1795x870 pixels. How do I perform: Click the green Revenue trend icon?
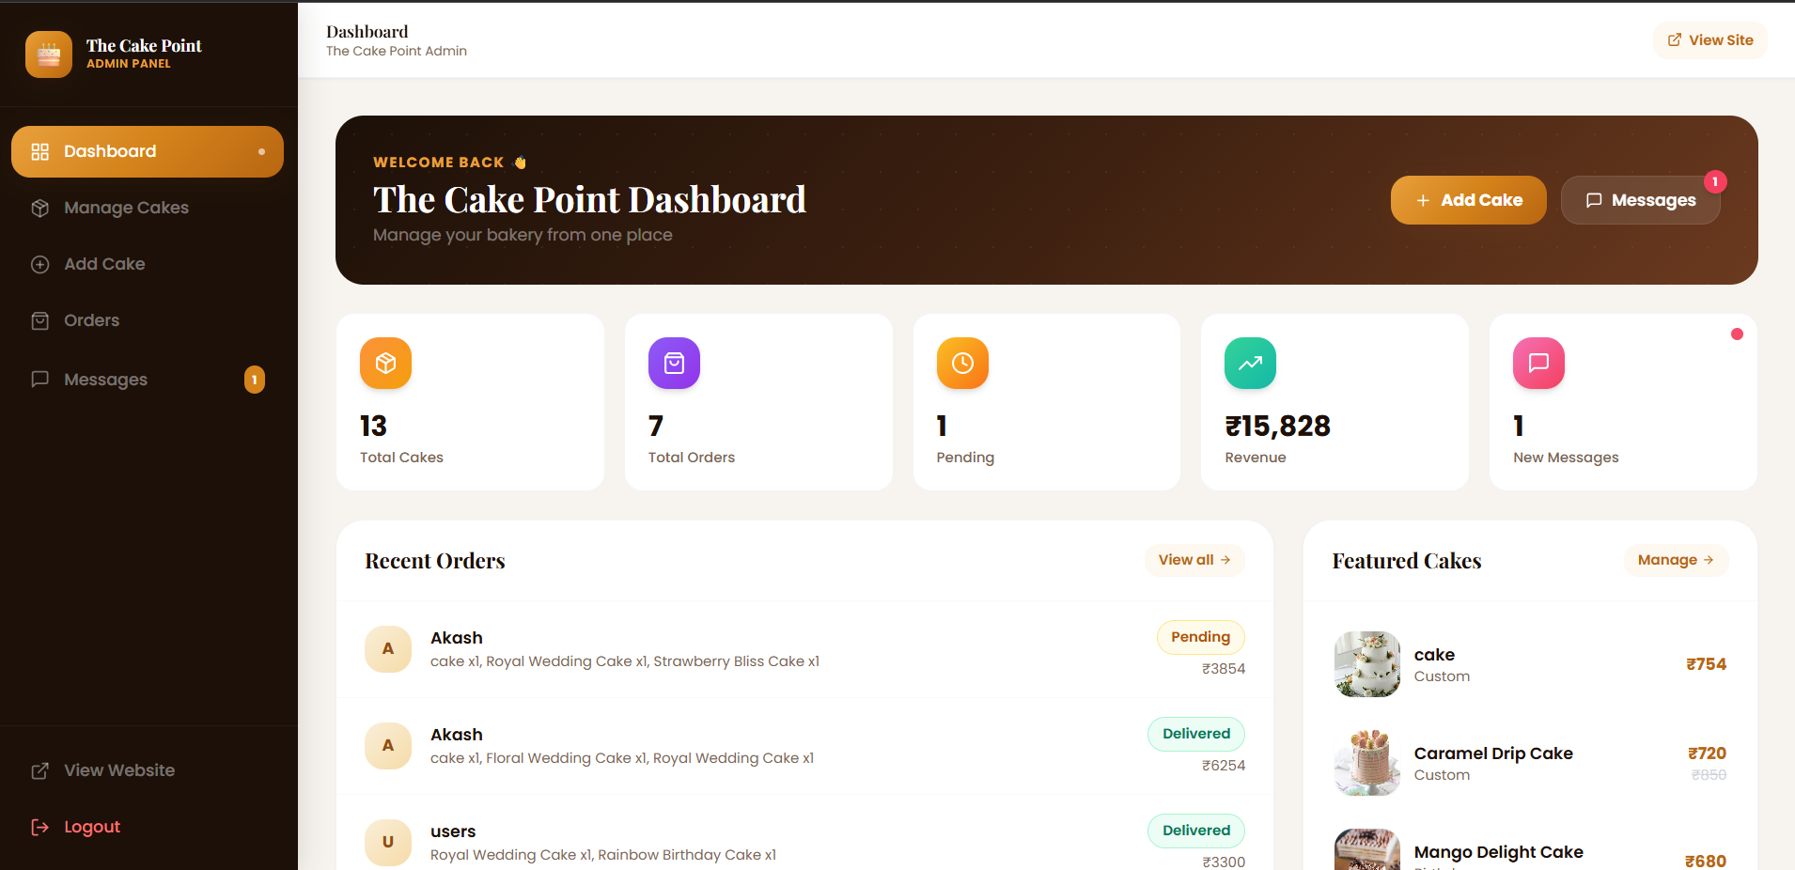click(1250, 363)
